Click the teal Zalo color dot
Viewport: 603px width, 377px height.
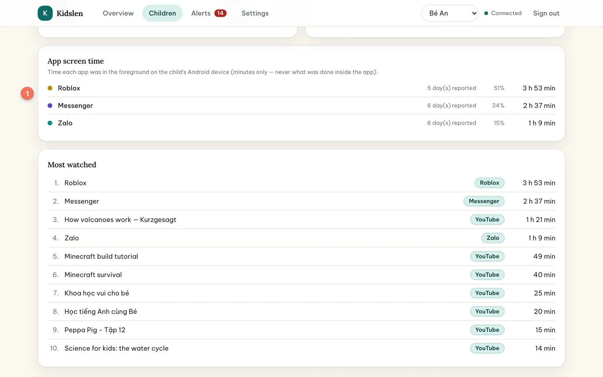click(50, 123)
